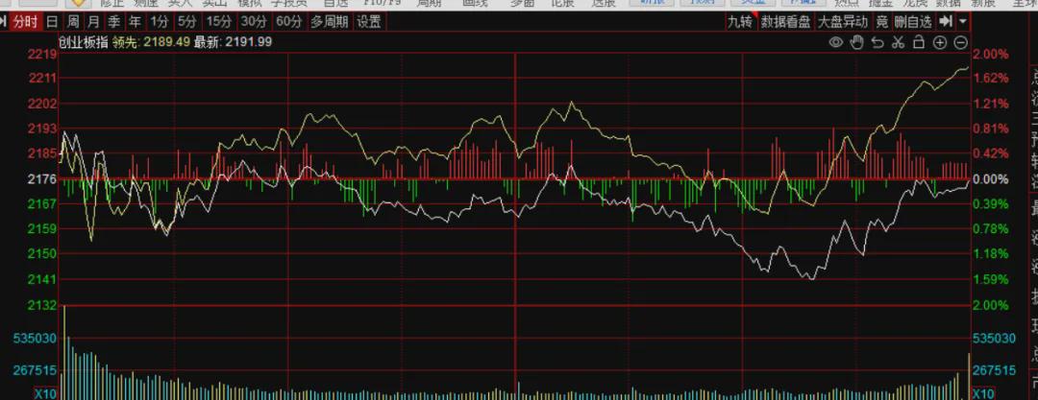Image resolution: width=1038 pixels, height=400 pixels.
Task: Select the 15分 period tab
Action: pyautogui.click(x=219, y=22)
